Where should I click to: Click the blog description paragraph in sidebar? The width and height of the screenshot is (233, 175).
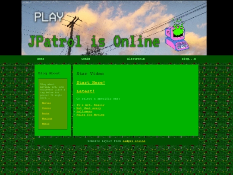click(x=53, y=91)
